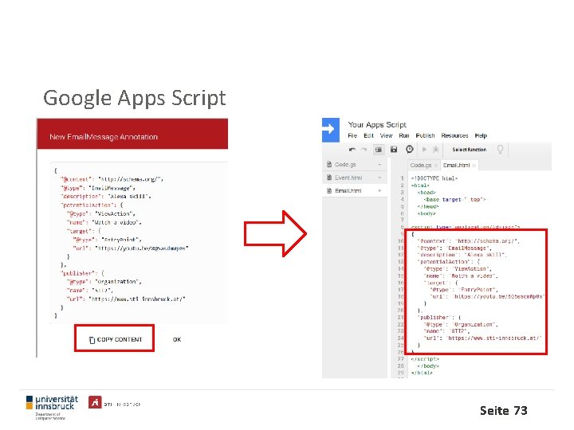Click the blue Apps Script arrow logo
Screen dimensions: 574x430
click(331, 130)
